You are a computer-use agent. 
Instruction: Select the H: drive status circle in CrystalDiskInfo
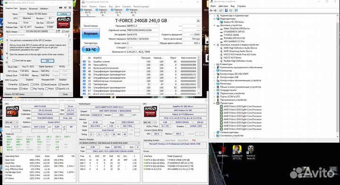click(x=127, y=10)
